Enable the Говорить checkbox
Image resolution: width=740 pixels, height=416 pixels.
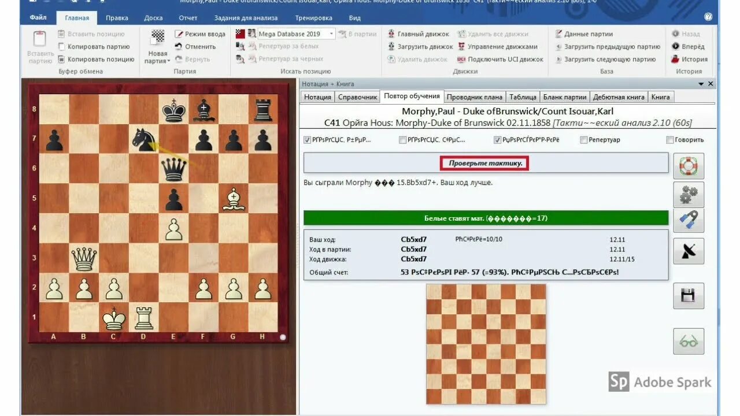tap(669, 140)
